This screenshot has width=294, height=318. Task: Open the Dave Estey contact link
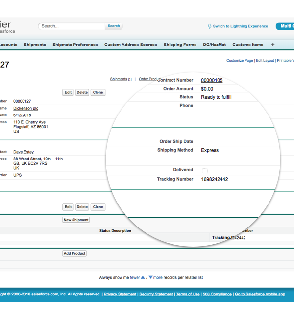[24, 152]
